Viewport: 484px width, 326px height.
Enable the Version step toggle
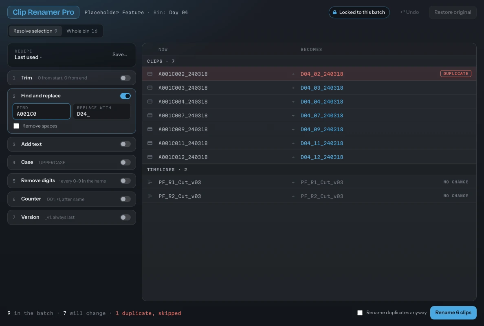pyautogui.click(x=125, y=217)
